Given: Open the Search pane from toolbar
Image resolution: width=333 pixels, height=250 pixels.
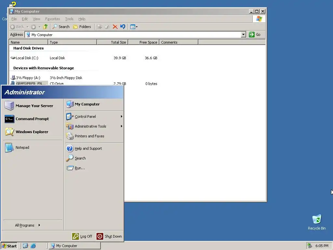Looking at the screenshot, I should tap(61, 27).
